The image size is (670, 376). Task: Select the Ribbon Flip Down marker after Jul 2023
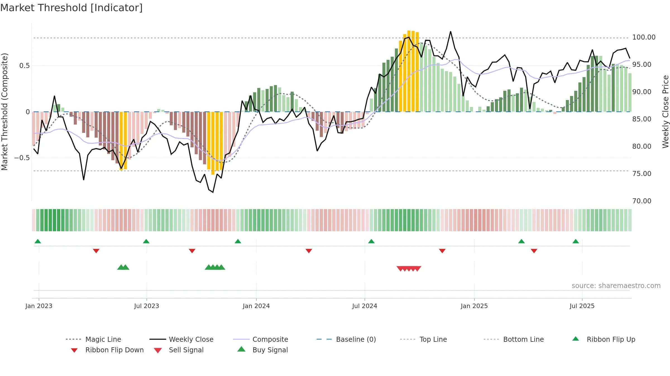[x=192, y=251]
